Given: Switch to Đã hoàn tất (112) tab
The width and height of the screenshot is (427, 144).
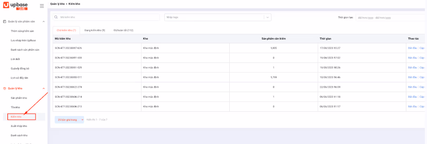Looking at the screenshot, I should coord(123,30).
